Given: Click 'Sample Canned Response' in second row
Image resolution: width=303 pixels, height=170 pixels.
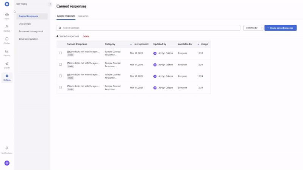Looking at the screenshot, I should coord(112,65).
